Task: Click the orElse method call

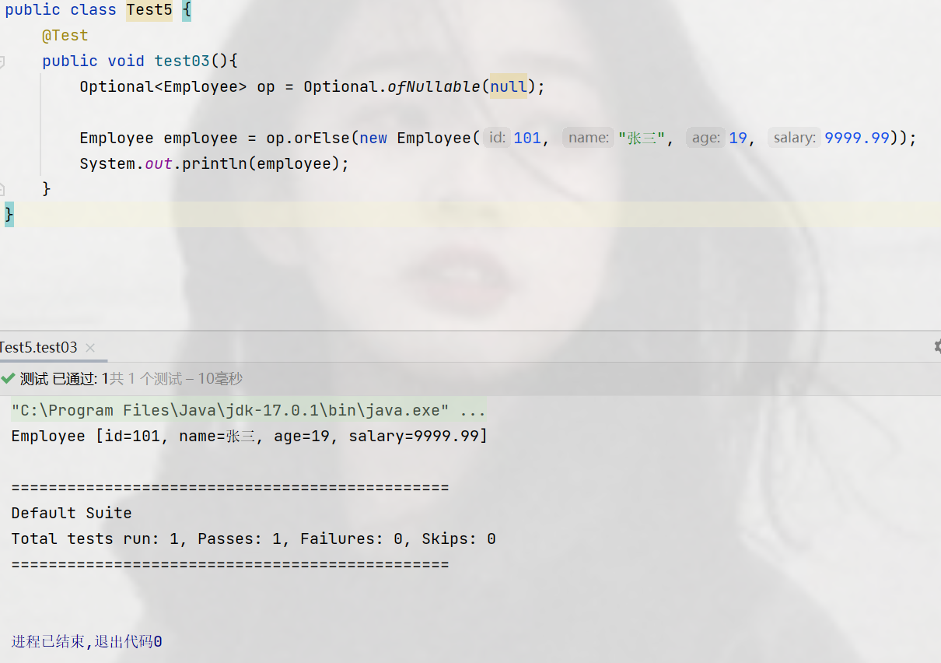Action: [322, 138]
